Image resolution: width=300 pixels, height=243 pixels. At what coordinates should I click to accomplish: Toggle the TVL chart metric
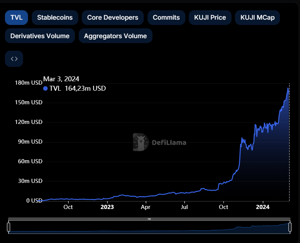click(16, 17)
